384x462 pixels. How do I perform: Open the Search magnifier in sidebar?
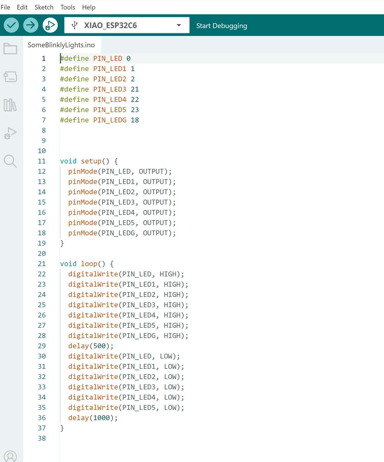[x=10, y=161]
